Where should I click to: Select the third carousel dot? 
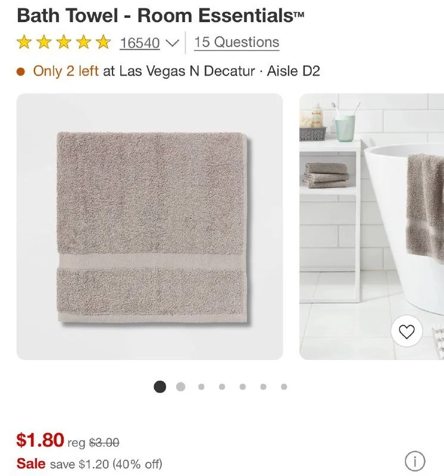pos(201,386)
